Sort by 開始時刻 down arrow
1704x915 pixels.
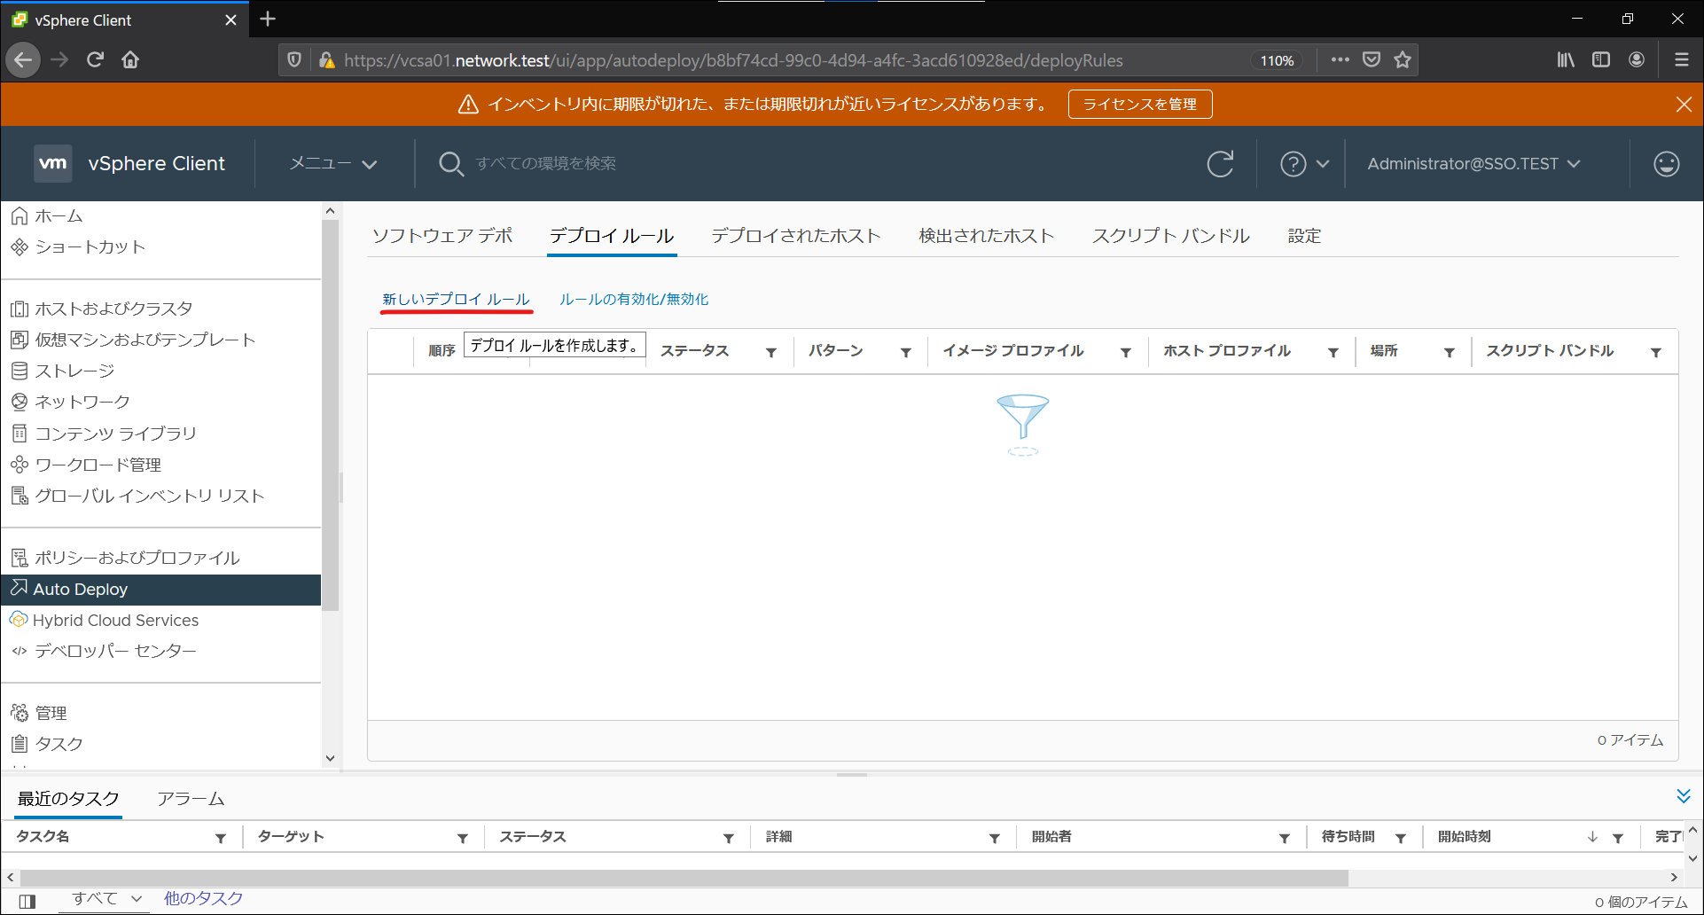(1592, 837)
